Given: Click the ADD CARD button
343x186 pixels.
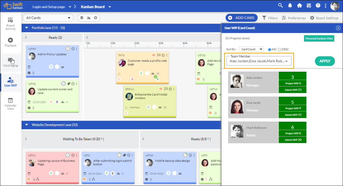Looking at the screenshot, I should [242, 18].
